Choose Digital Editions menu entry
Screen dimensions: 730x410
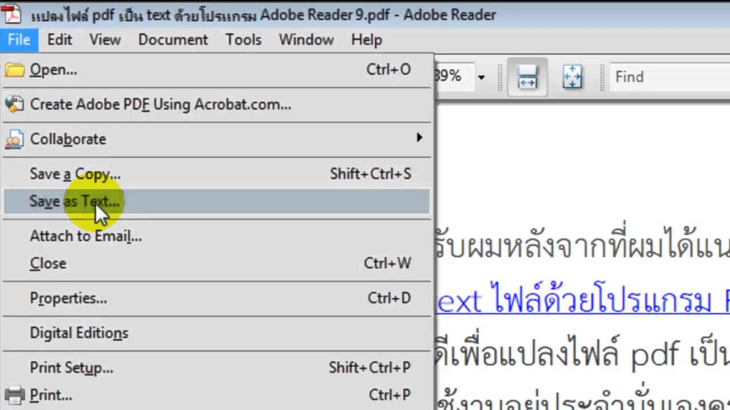click(x=217, y=333)
